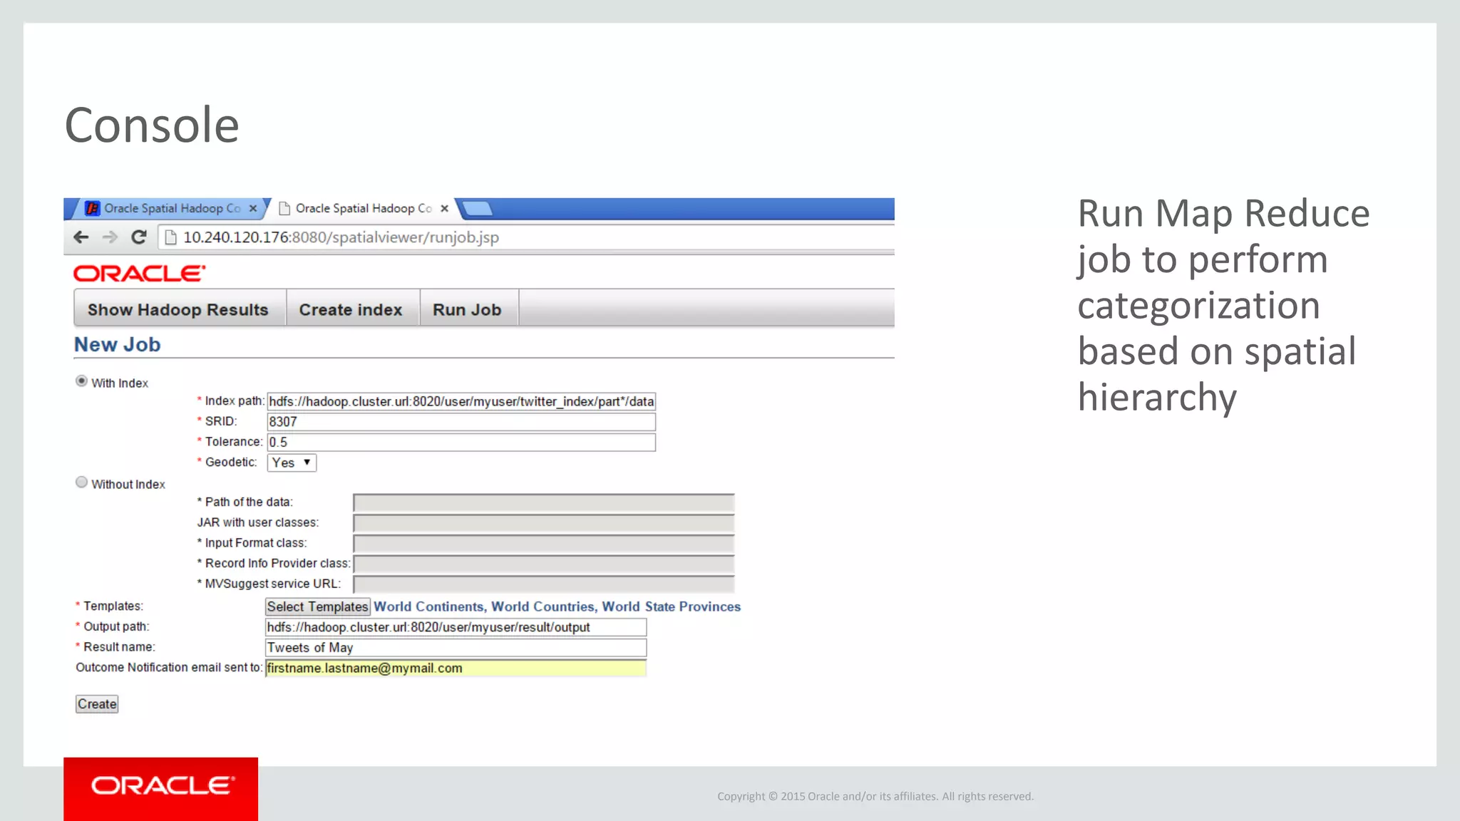Screen dimensions: 1460x821
Task: Open the Geodetic Yes dropdown
Action: 292,463
